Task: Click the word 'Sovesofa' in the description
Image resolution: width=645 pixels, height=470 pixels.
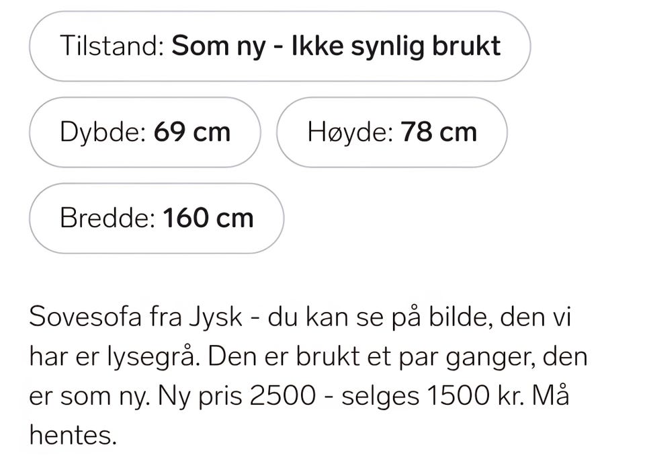Action: 85,317
